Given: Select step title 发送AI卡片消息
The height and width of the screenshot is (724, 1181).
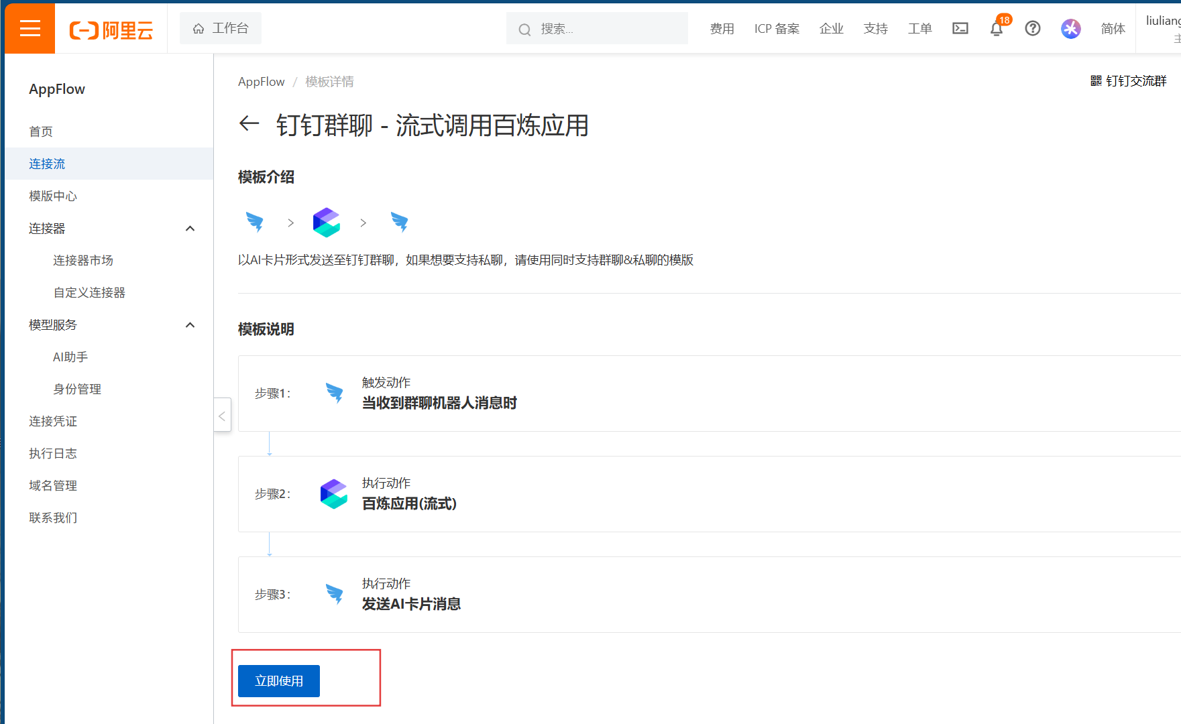Looking at the screenshot, I should click(411, 604).
